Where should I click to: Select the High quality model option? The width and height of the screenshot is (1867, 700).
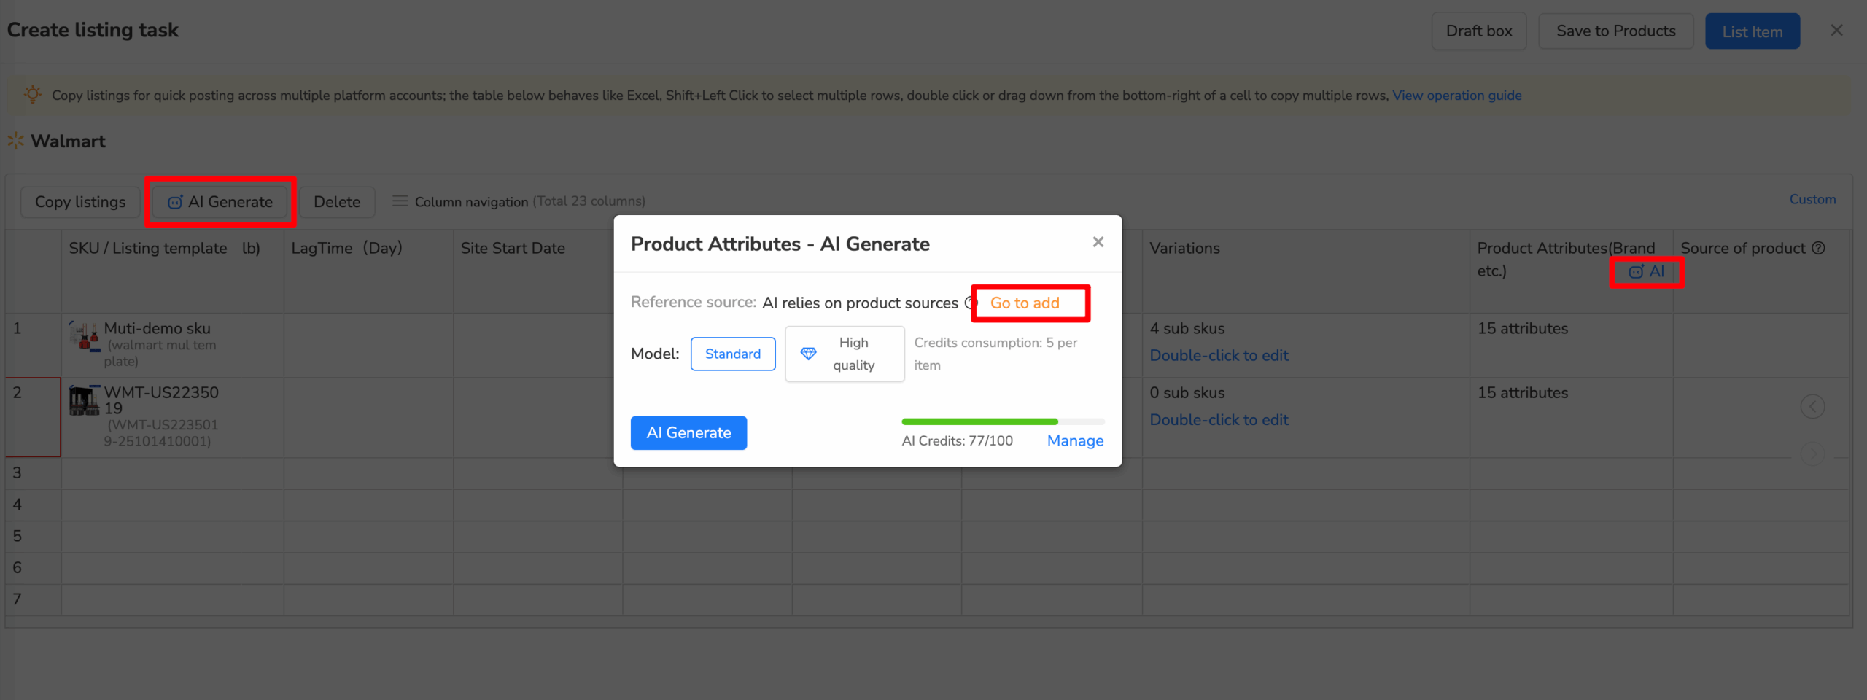coord(845,354)
